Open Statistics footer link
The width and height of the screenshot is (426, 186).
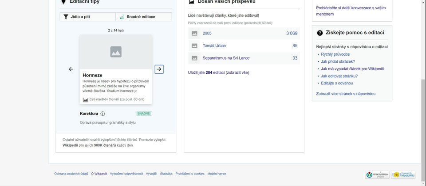click(166, 174)
